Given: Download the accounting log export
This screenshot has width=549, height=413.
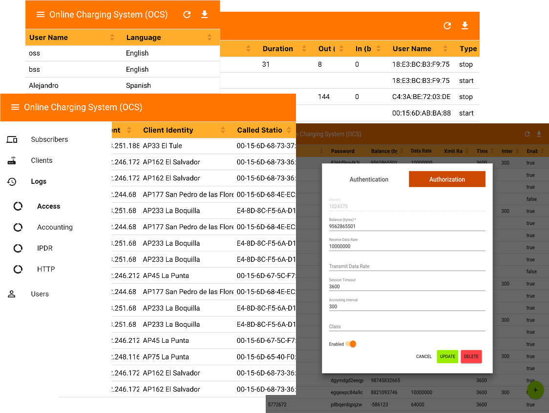Looking at the screenshot, I should [x=465, y=25].
